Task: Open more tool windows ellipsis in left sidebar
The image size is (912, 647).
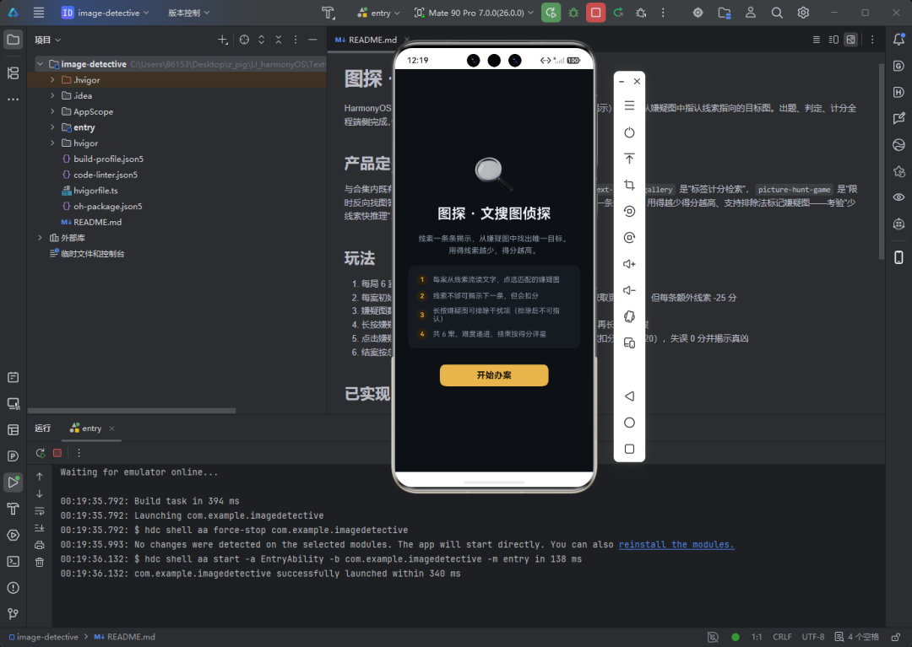Action: click(x=13, y=100)
